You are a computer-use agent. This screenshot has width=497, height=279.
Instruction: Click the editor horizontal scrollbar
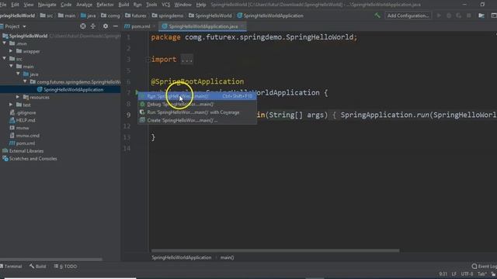click(275, 250)
